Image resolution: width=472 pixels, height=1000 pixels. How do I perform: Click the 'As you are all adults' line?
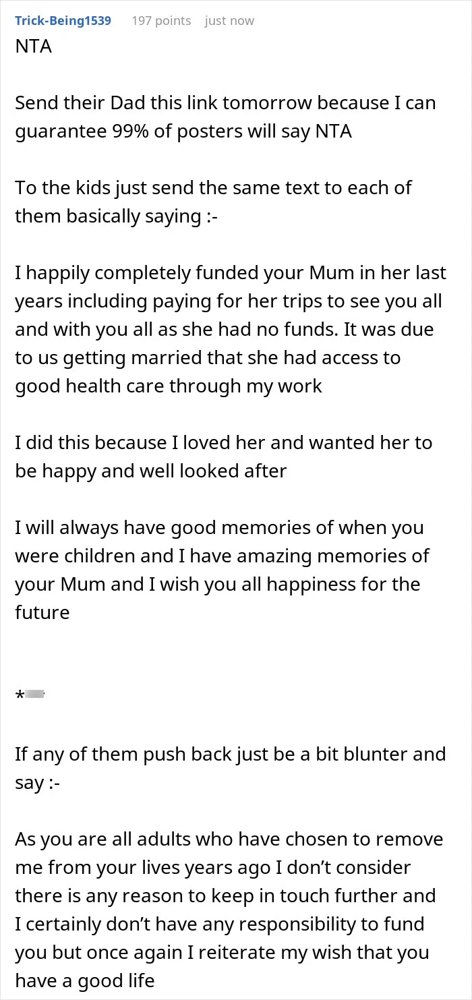[229, 840]
